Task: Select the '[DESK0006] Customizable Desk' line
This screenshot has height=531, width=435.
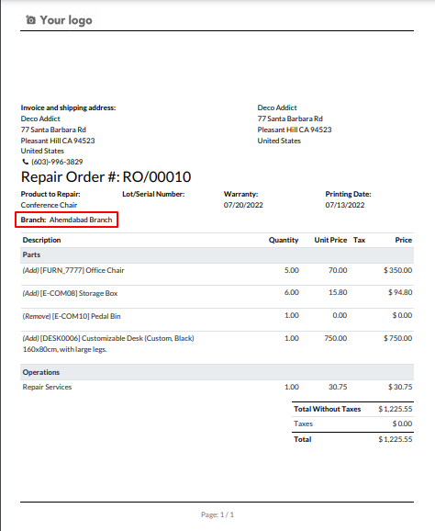Action: click(x=217, y=346)
